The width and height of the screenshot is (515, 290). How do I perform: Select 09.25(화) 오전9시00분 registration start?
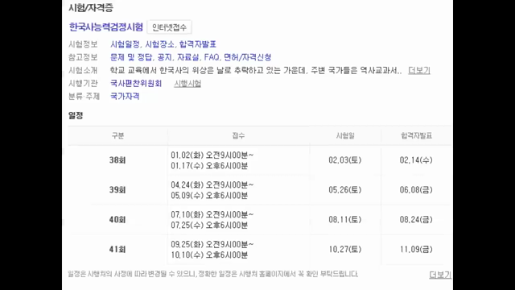[212, 245]
